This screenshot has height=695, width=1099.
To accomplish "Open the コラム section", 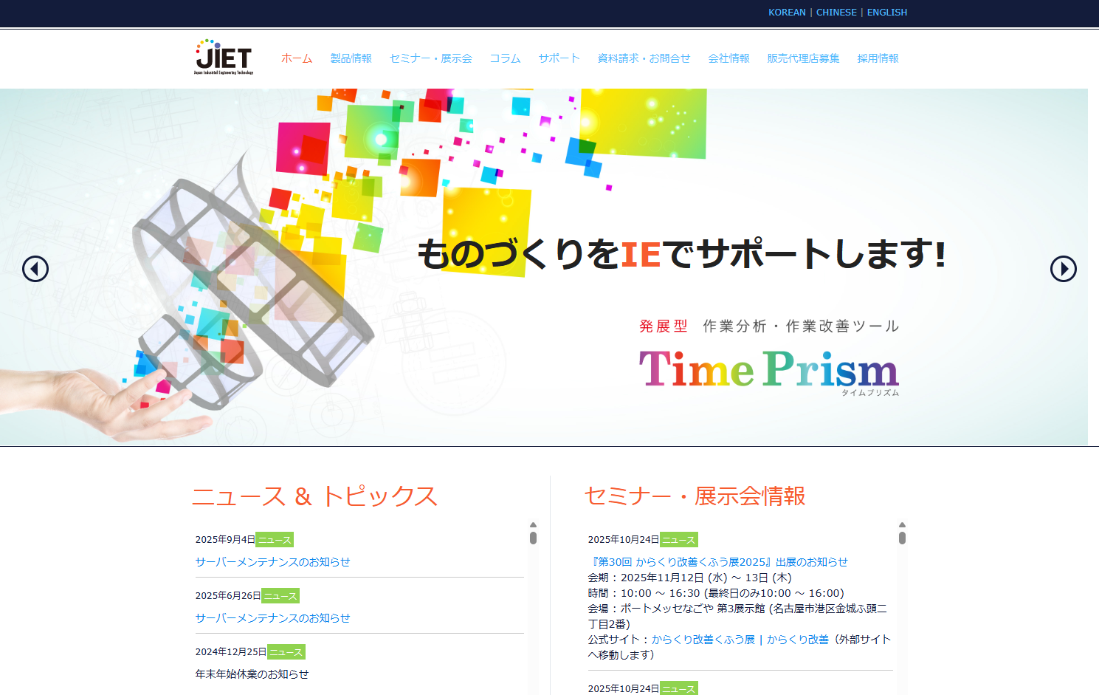I will (505, 58).
